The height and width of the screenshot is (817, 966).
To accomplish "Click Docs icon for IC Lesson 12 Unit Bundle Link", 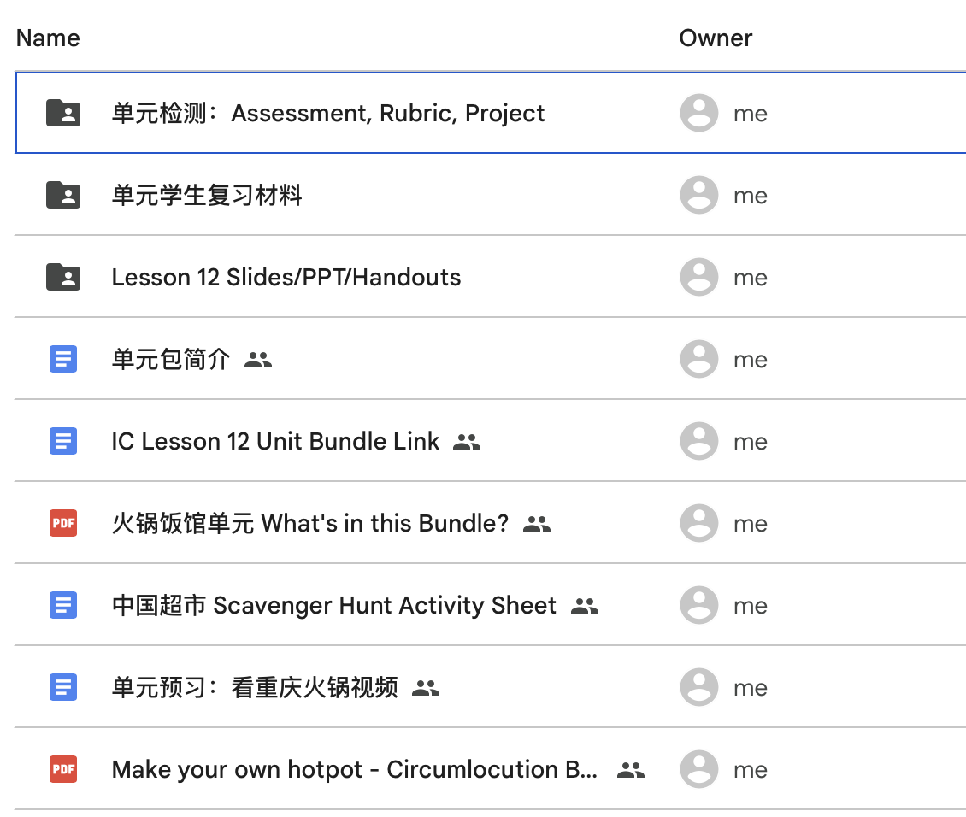I will pyautogui.click(x=63, y=441).
